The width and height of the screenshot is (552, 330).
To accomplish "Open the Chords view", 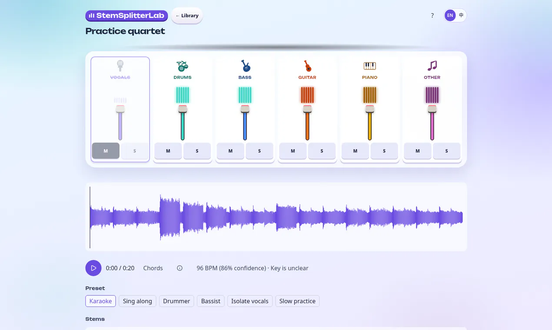I will (x=153, y=268).
